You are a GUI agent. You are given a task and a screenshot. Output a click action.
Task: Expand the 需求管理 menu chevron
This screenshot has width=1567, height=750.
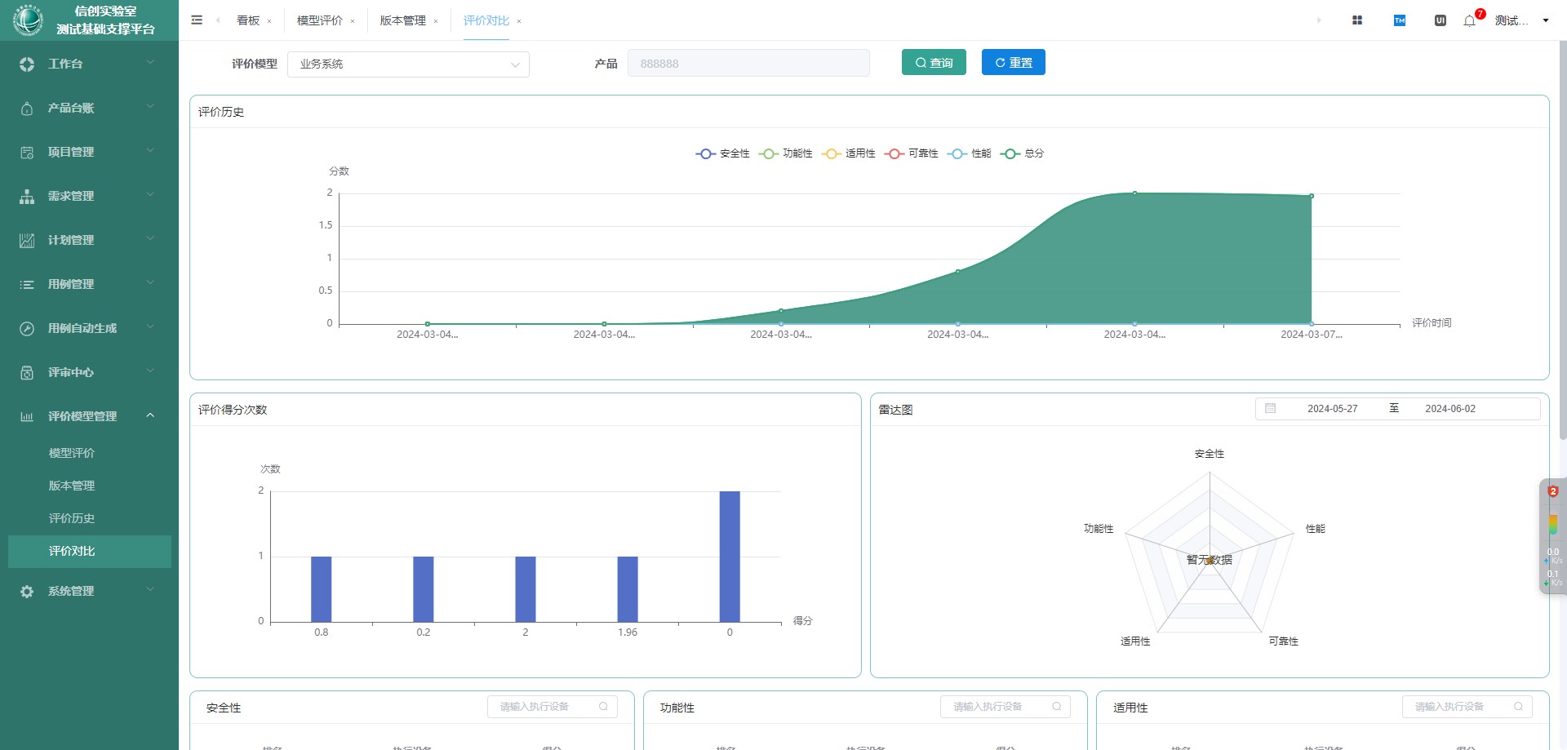pyautogui.click(x=150, y=195)
